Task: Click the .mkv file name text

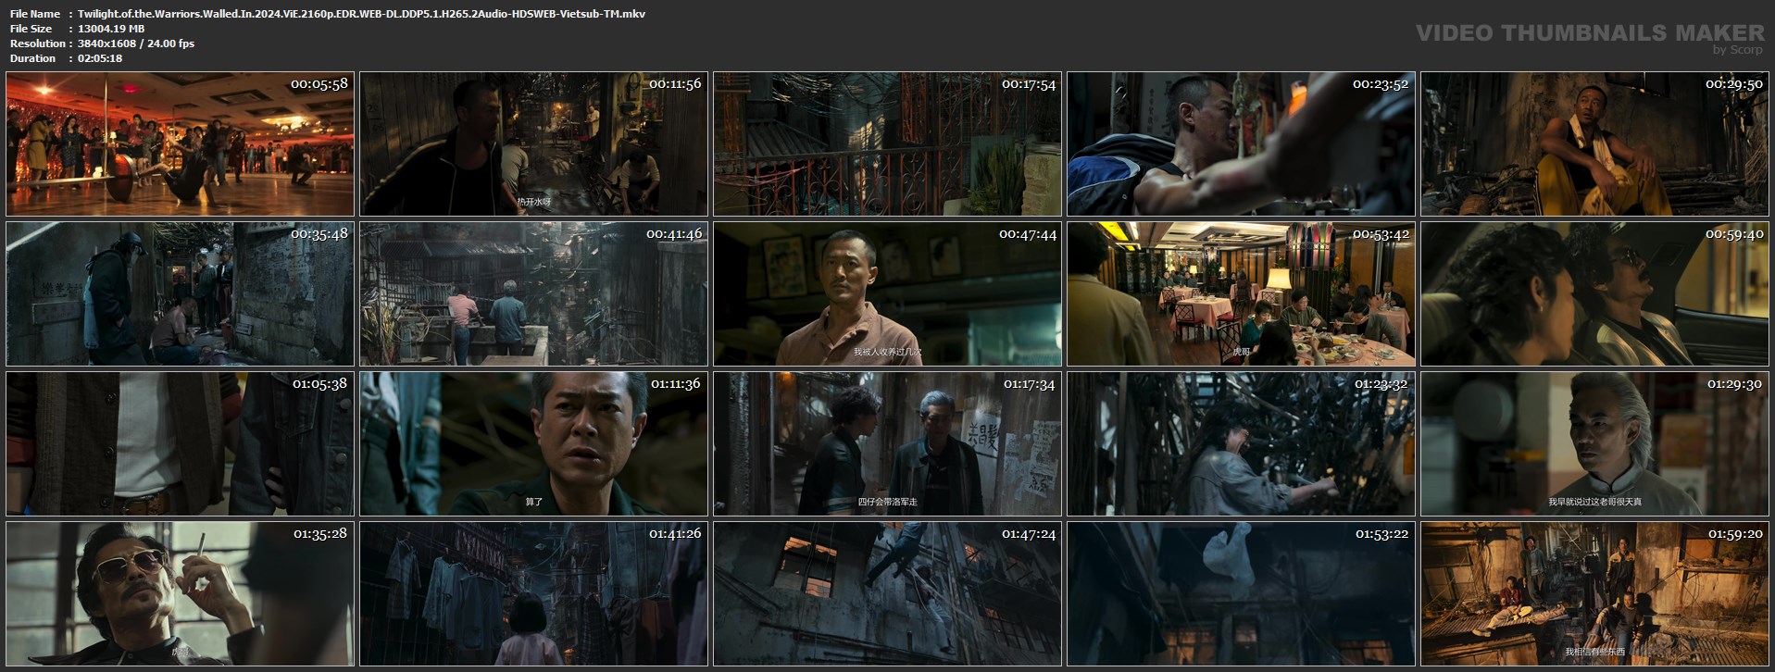Action: point(361,14)
